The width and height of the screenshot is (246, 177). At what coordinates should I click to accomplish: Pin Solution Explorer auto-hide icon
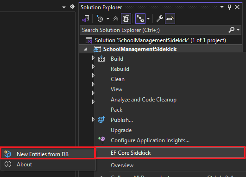[x=229, y=7]
